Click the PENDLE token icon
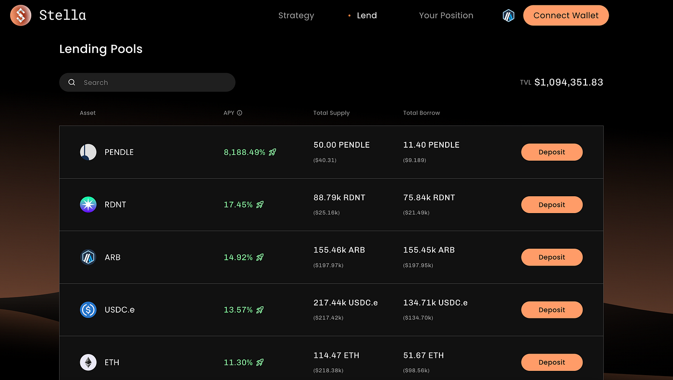Image resolution: width=673 pixels, height=380 pixels. coord(88,152)
